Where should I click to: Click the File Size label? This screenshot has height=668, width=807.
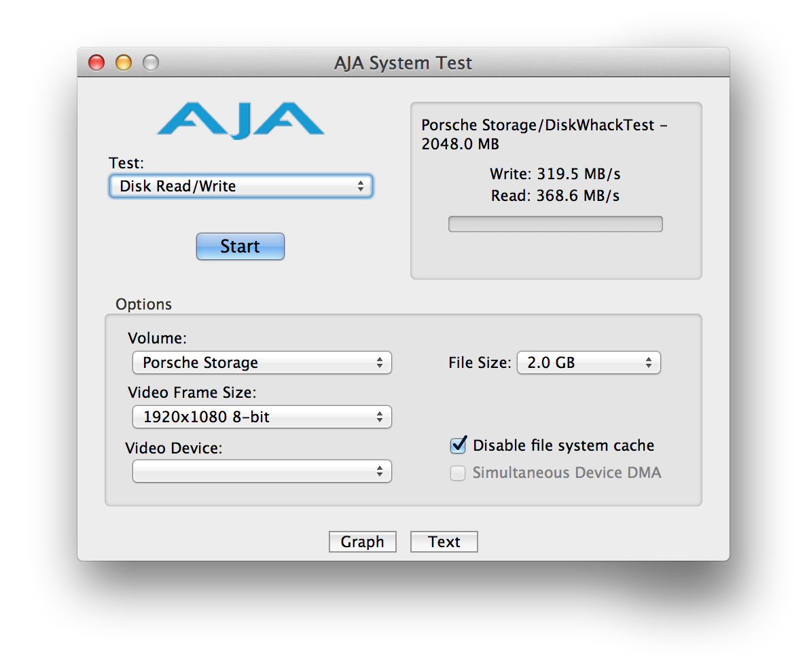(x=480, y=363)
